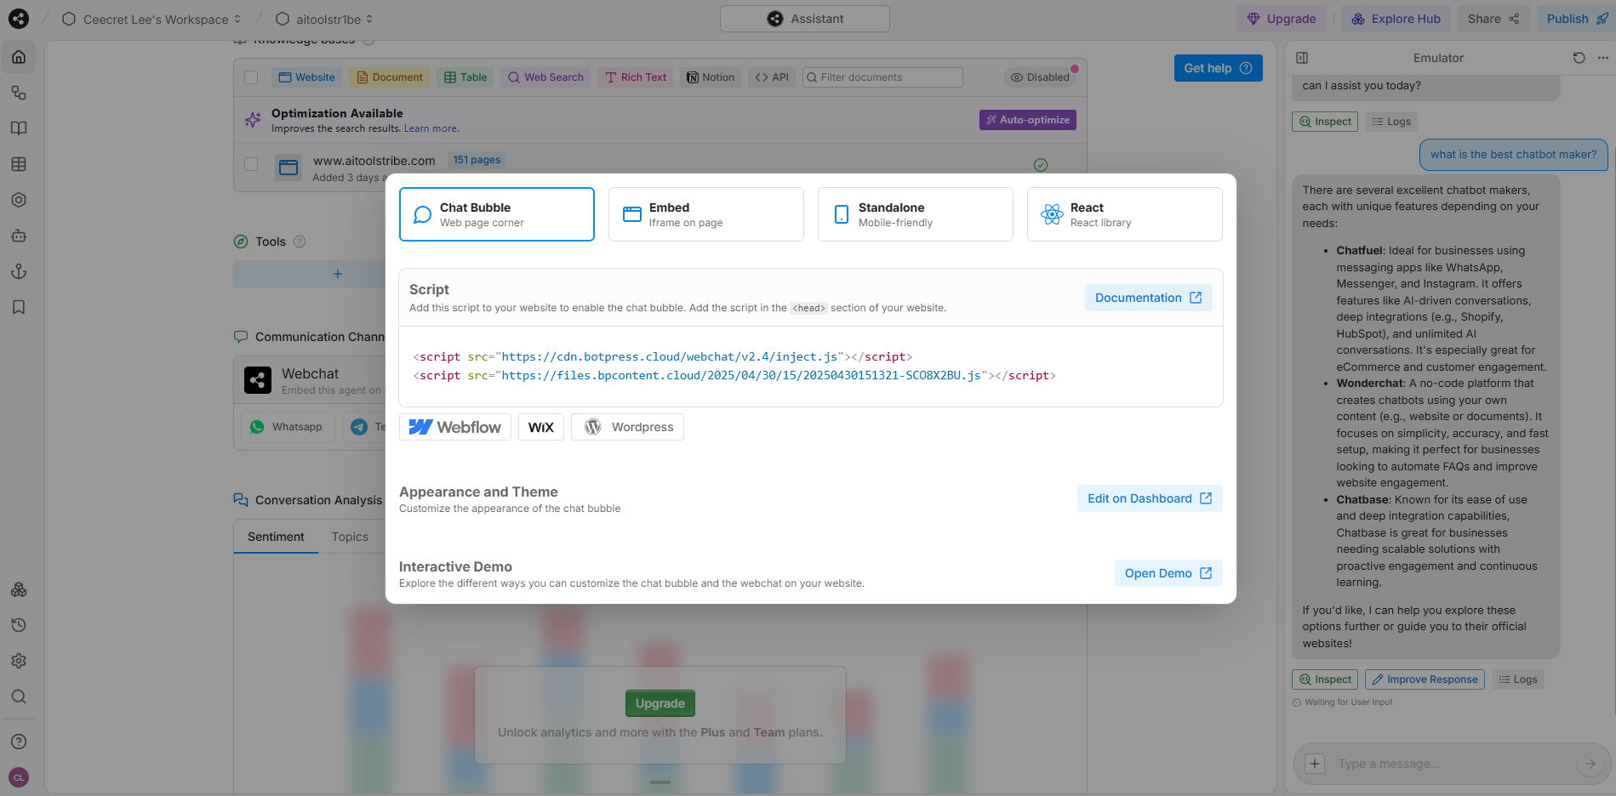This screenshot has width=1616, height=796.
Task: Select the Embed iframe option
Action: [x=705, y=213]
